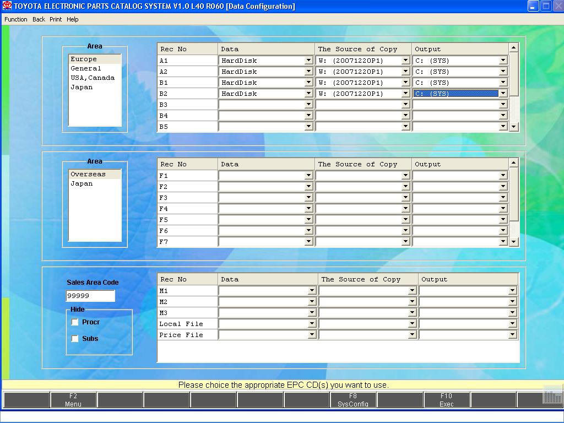Open the Print menu
Image resolution: width=564 pixels, height=423 pixels.
[56, 19]
